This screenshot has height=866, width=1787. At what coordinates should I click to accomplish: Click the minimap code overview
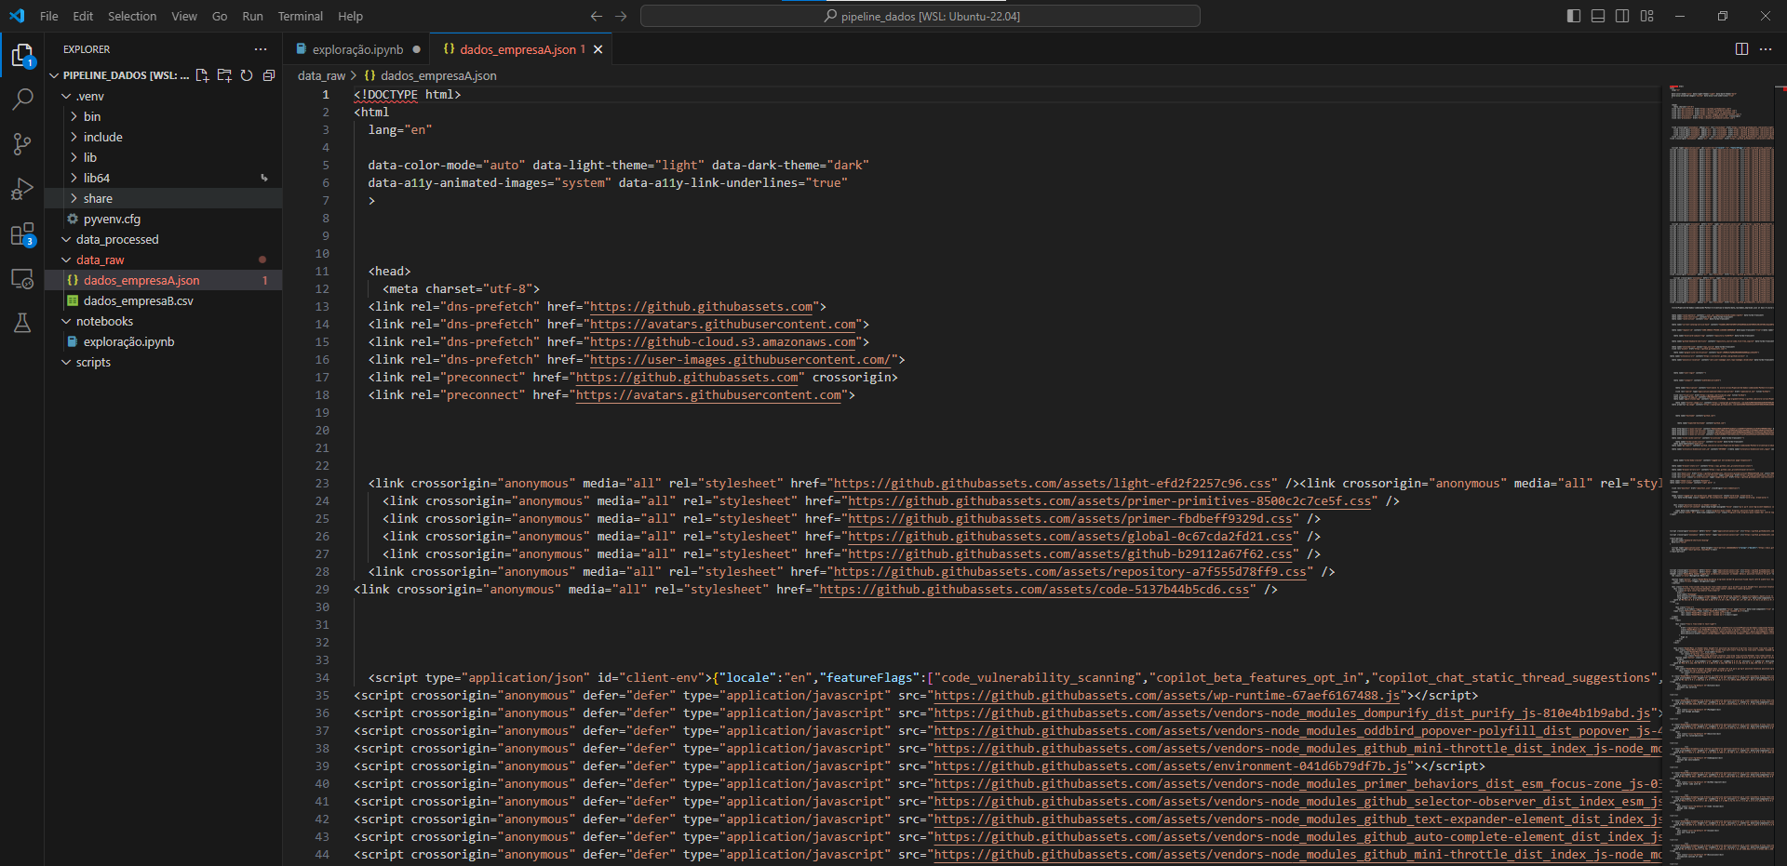[x=1720, y=474]
